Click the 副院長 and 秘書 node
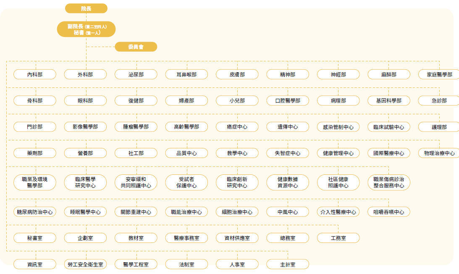The image size is (459, 274). 86,29
